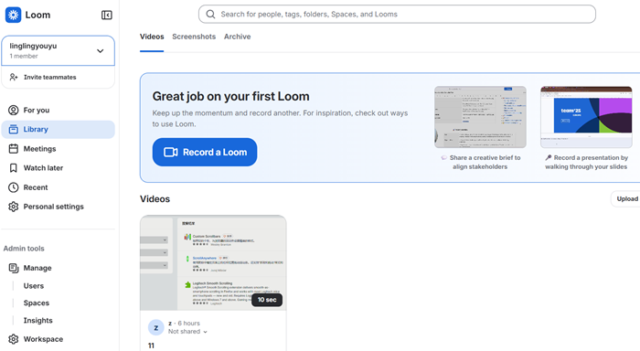Click the Workspace gear icon
Screen dimensions: 640x351
[14, 339]
